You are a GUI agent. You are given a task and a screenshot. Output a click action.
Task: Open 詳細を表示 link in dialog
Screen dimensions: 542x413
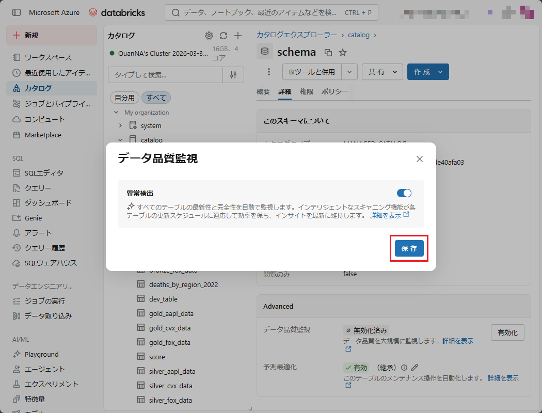389,215
